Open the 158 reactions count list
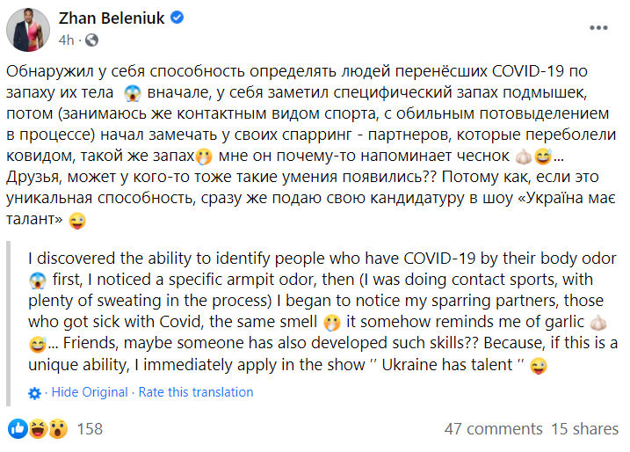The image size is (630, 452). 90,429
